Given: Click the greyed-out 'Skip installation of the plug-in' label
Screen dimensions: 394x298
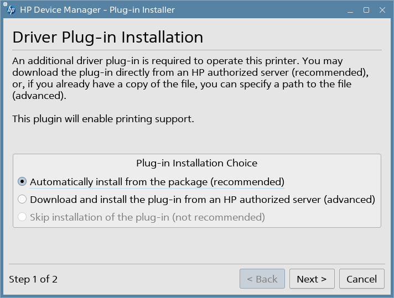Looking at the screenshot, I should tap(147, 217).
